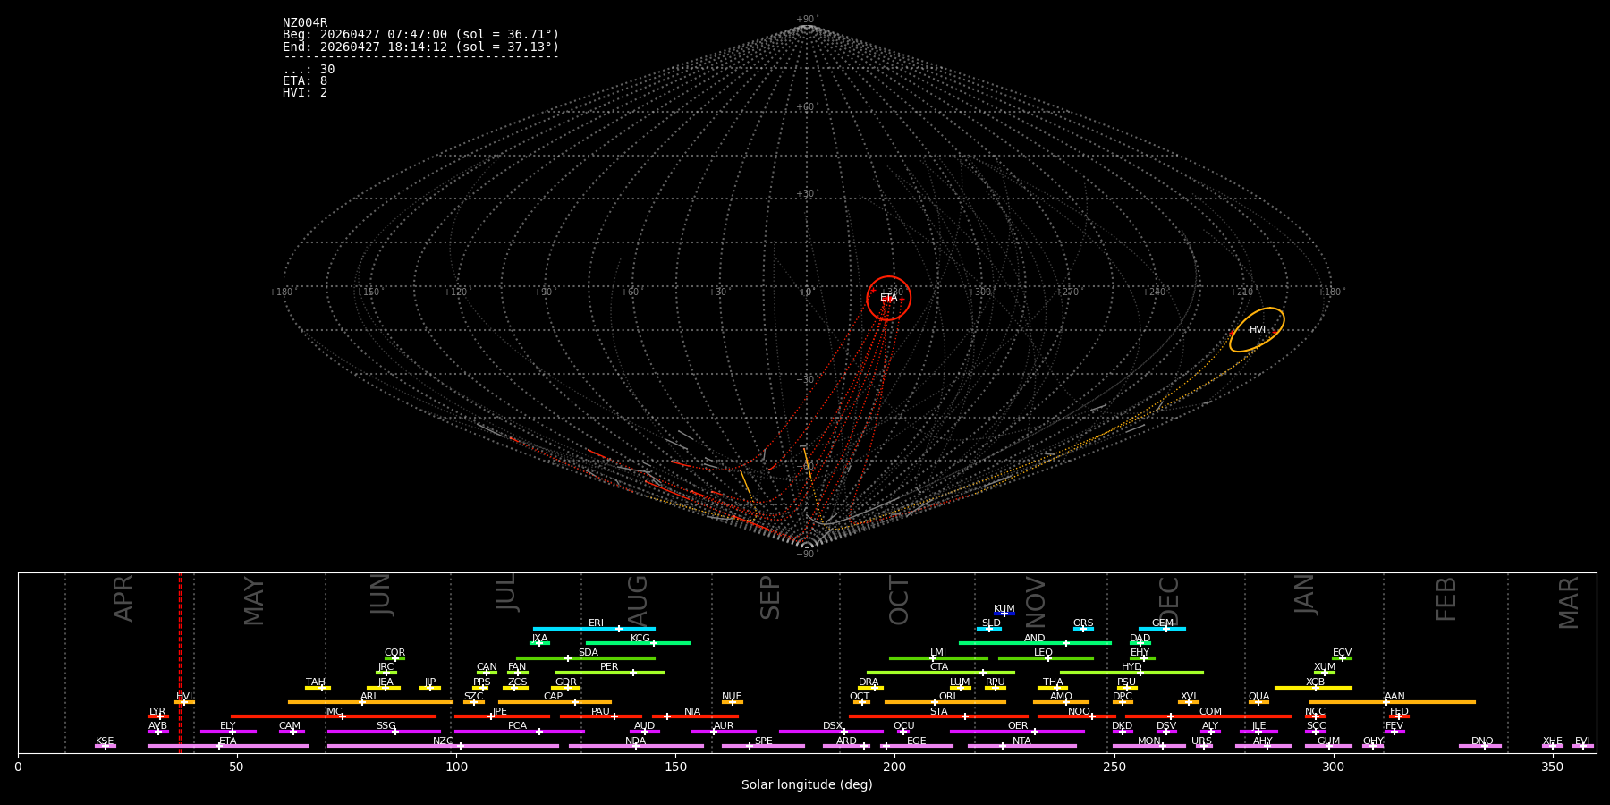Select the PCA purple shower bar
This screenshot has height=805, width=1610.
[x=519, y=732]
